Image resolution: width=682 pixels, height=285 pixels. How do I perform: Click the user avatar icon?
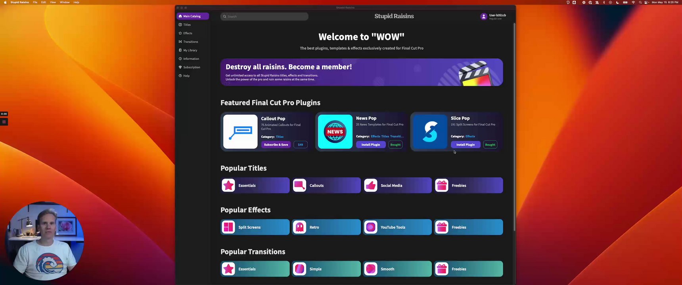(x=483, y=16)
